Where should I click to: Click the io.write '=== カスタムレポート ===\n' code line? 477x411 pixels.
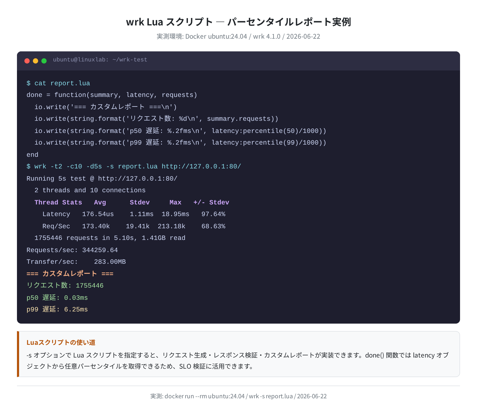(106, 107)
